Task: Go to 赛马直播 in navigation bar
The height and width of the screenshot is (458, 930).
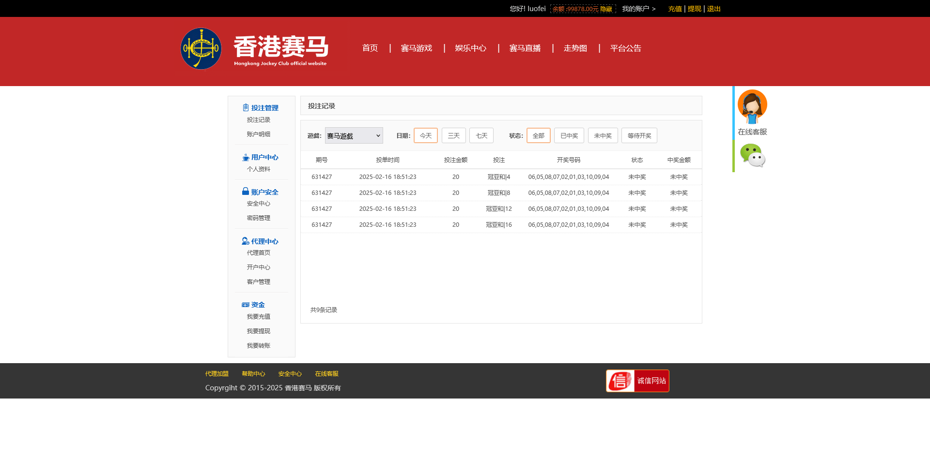Action: click(x=525, y=48)
